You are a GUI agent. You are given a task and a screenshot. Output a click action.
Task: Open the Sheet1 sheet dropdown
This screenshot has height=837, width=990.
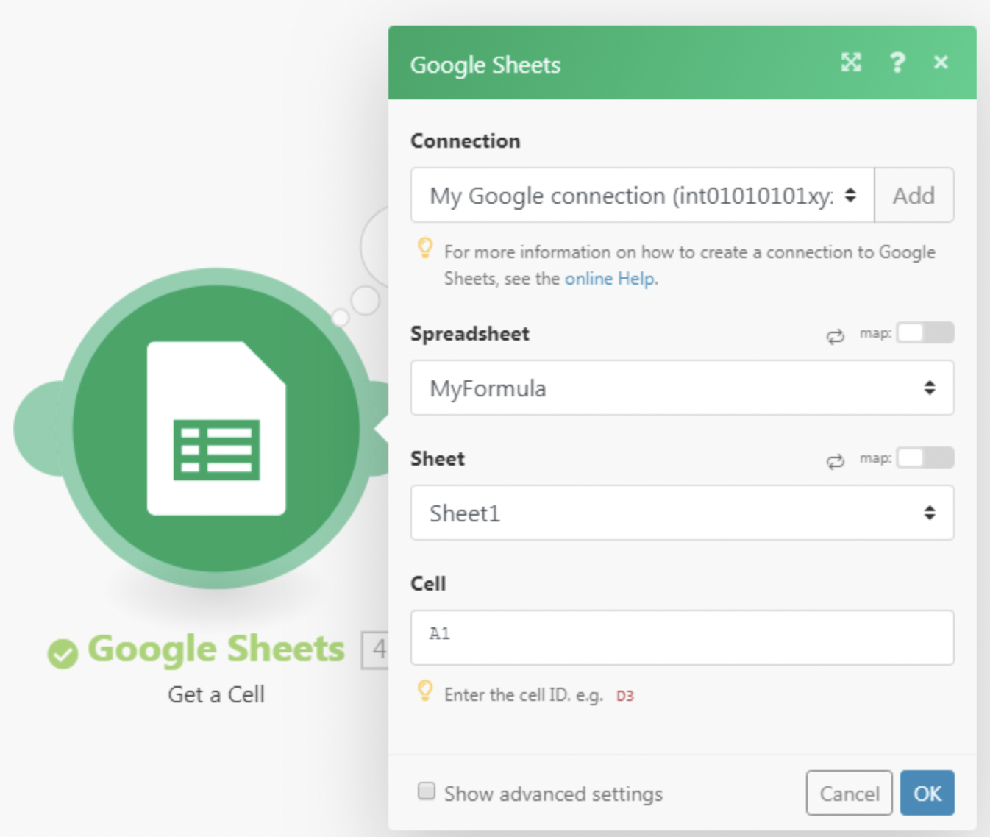[682, 513]
